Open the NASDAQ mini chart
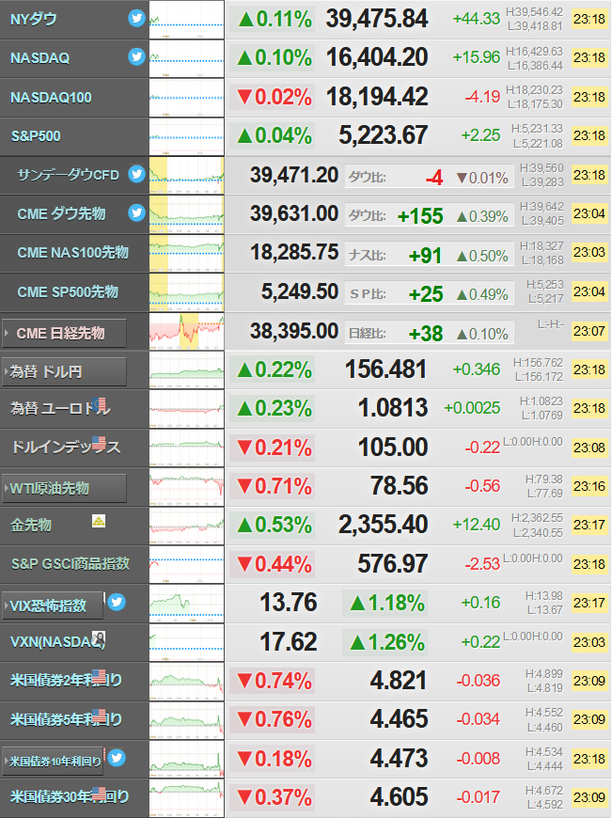Image resolution: width=612 pixels, height=818 pixels. point(187,58)
